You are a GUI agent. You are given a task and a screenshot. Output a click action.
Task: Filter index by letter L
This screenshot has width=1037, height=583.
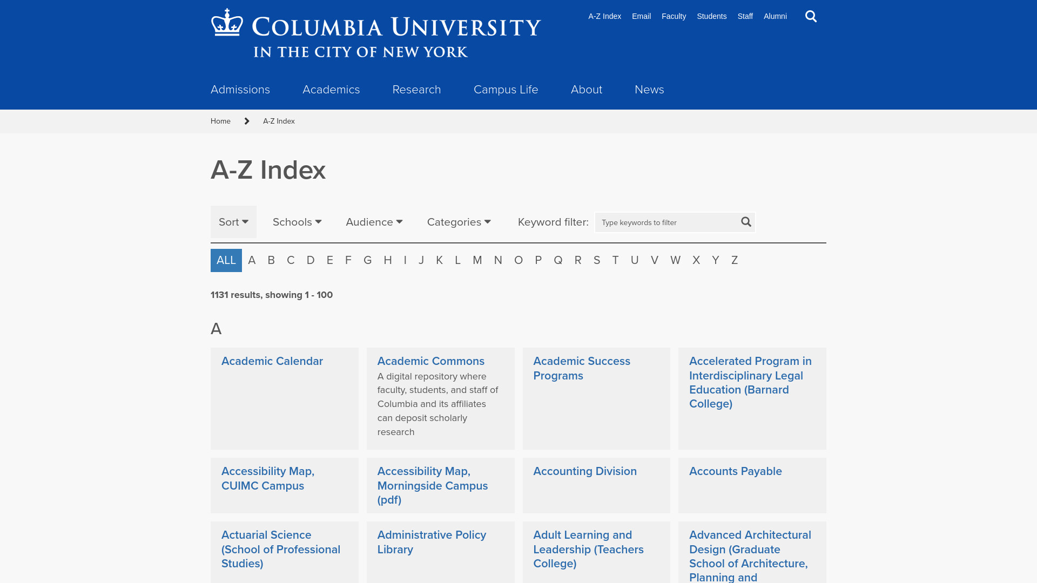457,260
